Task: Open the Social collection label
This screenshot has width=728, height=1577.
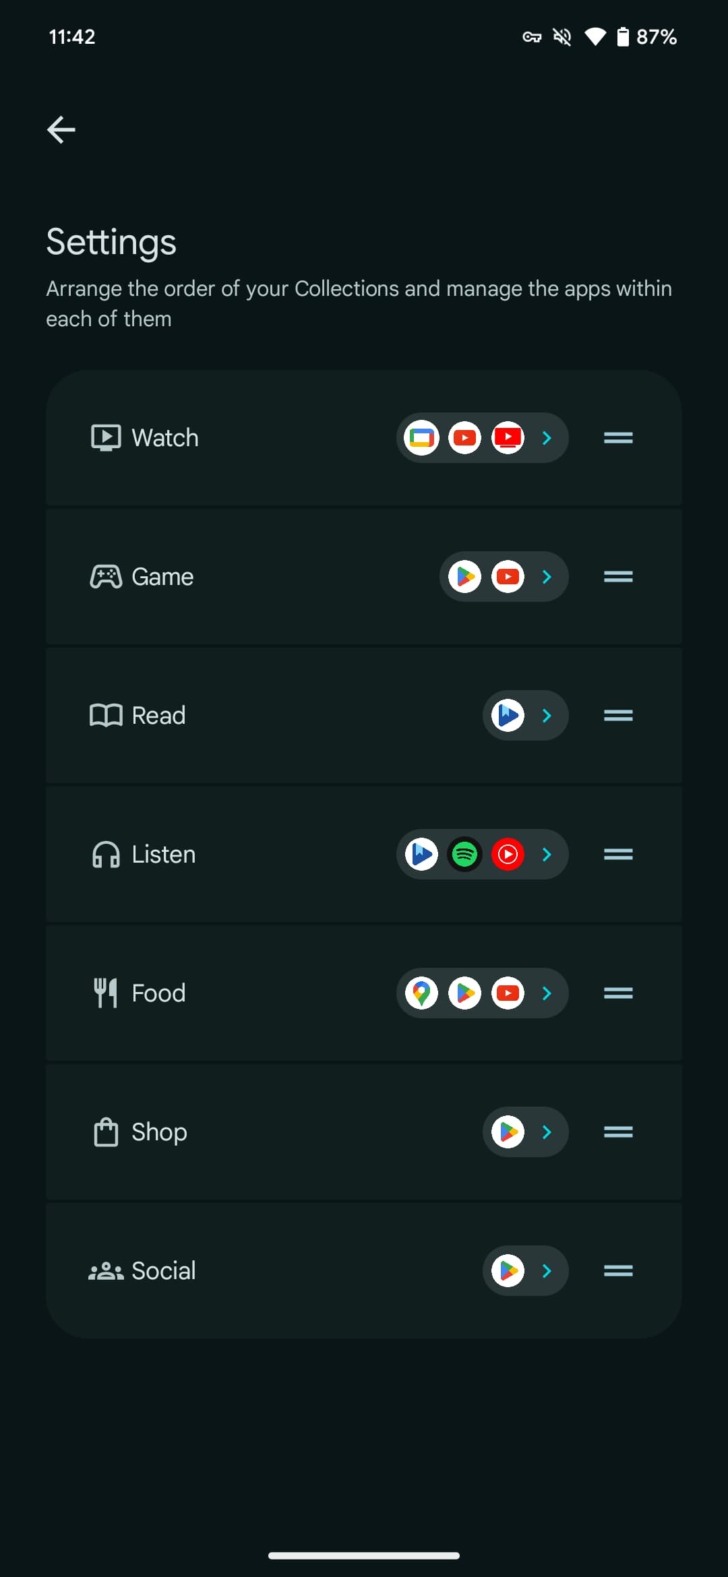Action: point(164,1271)
